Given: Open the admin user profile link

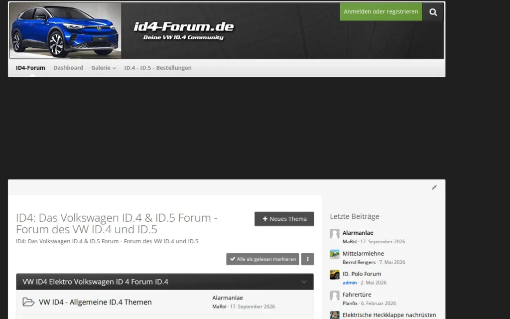Looking at the screenshot, I should [350, 283].
